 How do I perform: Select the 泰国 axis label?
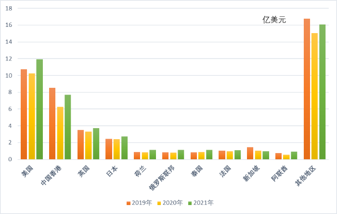(x=197, y=171)
